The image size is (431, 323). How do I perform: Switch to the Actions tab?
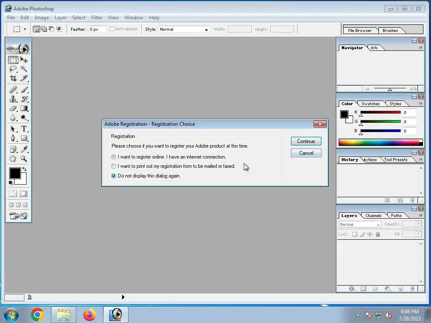[370, 159]
